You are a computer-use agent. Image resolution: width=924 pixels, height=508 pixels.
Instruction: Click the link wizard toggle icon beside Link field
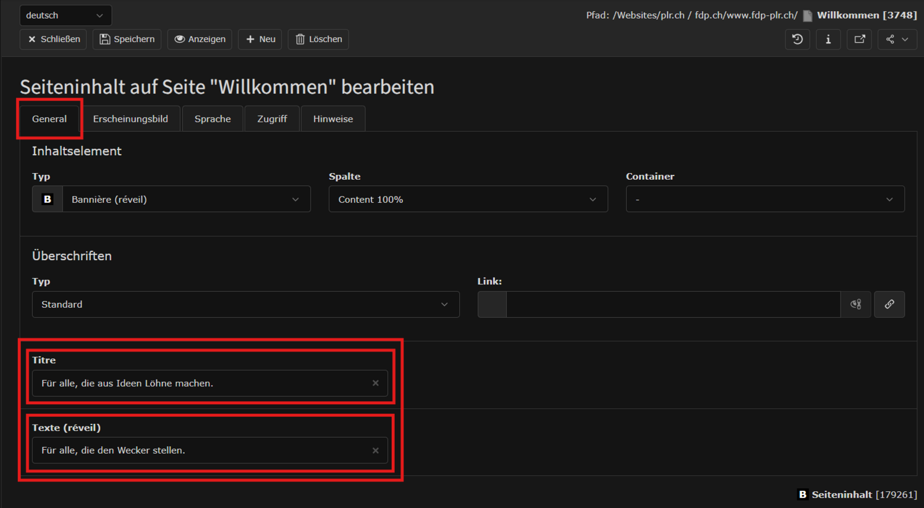[x=856, y=304]
